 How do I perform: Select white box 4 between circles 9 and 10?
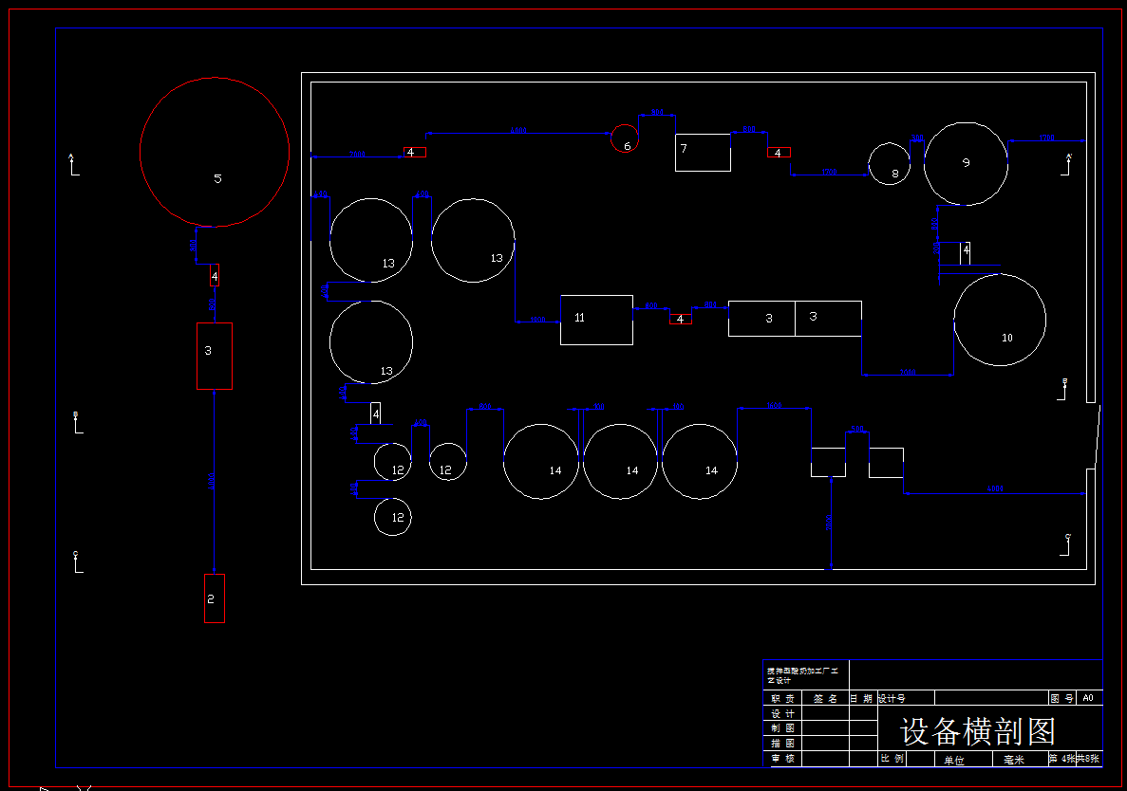(x=966, y=253)
